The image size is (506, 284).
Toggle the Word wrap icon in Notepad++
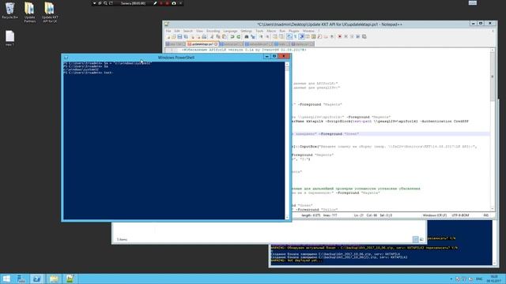[x=289, y=37]
